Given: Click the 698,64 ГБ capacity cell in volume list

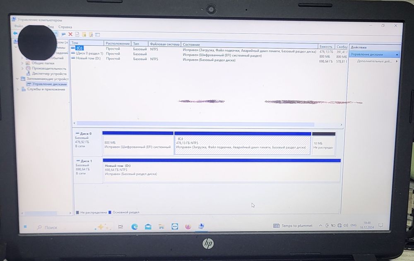Looking at the screenshot, I should [326, 62].
